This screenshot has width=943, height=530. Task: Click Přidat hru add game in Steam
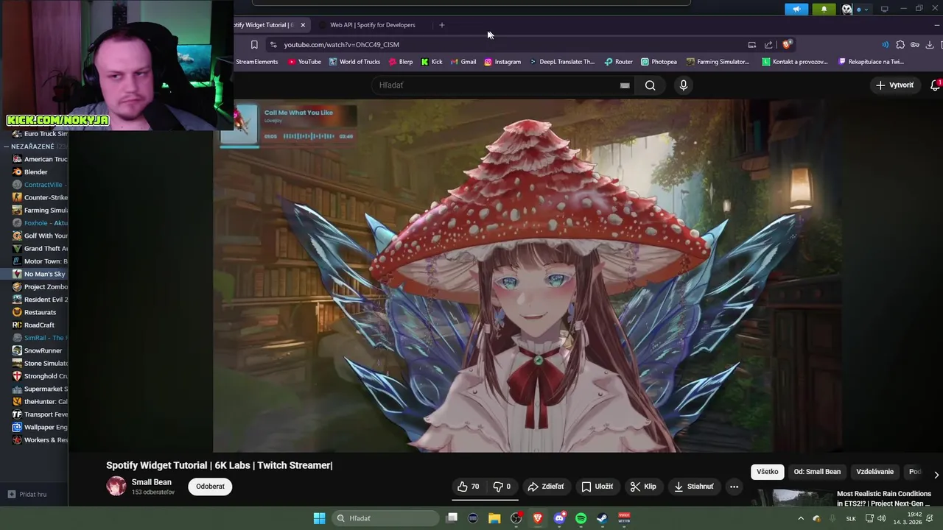click(27, 494)
